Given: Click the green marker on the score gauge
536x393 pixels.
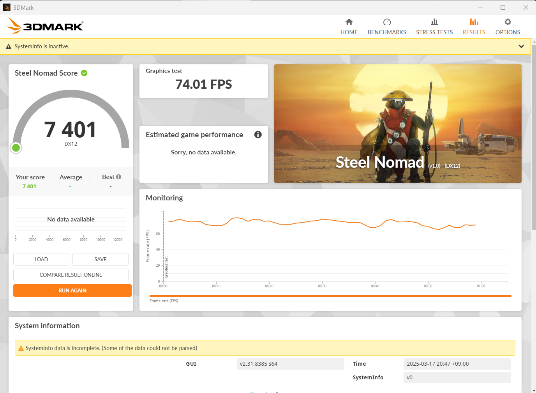Looking at the screenshot, I should (x=16, y=148).
